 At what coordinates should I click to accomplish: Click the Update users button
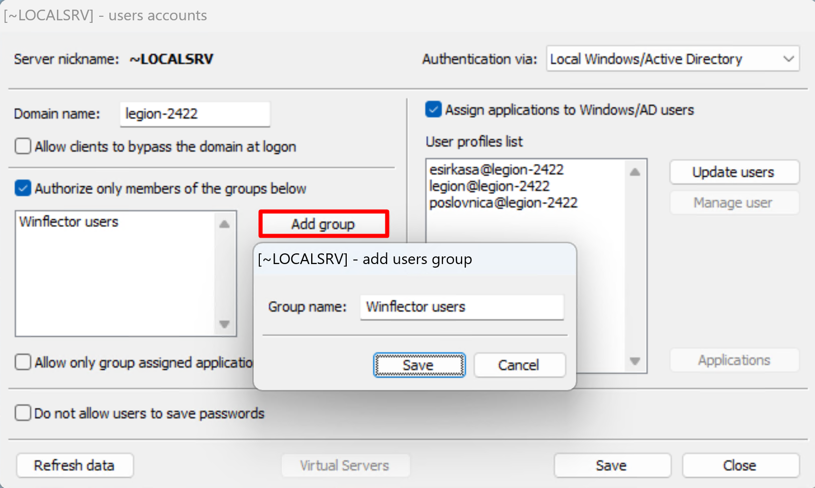coord(734,172)
